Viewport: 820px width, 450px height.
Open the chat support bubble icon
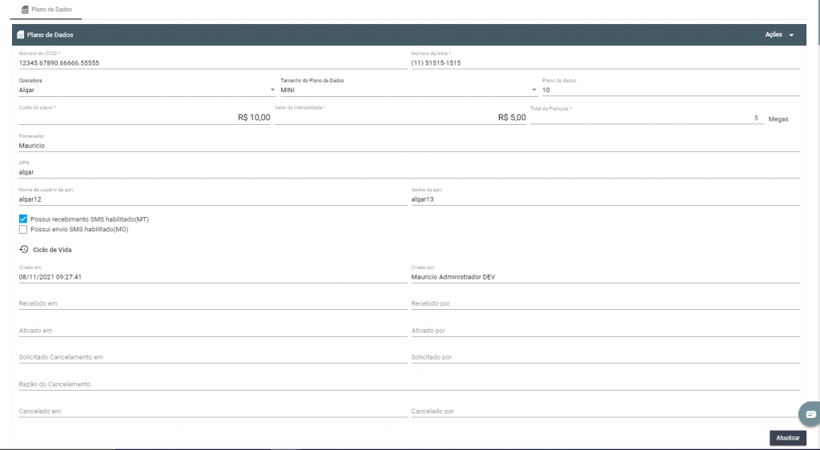[810, 415]
